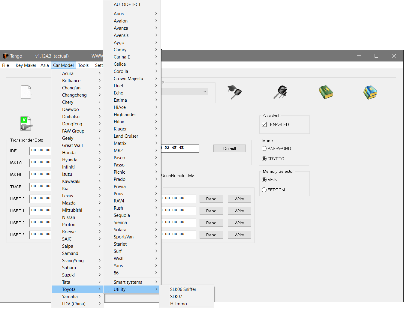Image resolution: width=404 pixels, height=311 pixels.
Task: Select Crown Majesta in model list
Action: point(132,79)
